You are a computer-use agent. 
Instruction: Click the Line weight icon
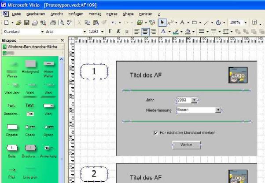(202, 32)
